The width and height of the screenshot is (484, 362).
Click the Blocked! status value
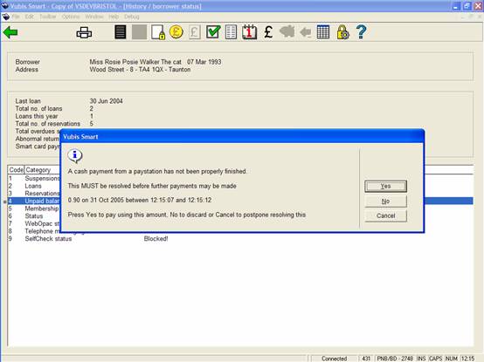156,239
